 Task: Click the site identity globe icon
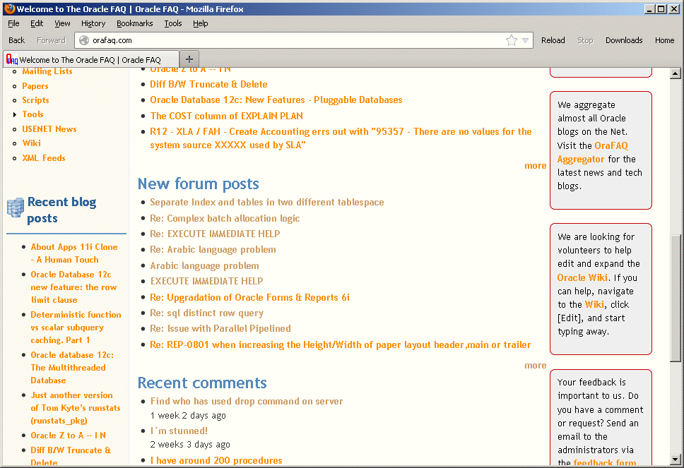click(x=84, y=40)
